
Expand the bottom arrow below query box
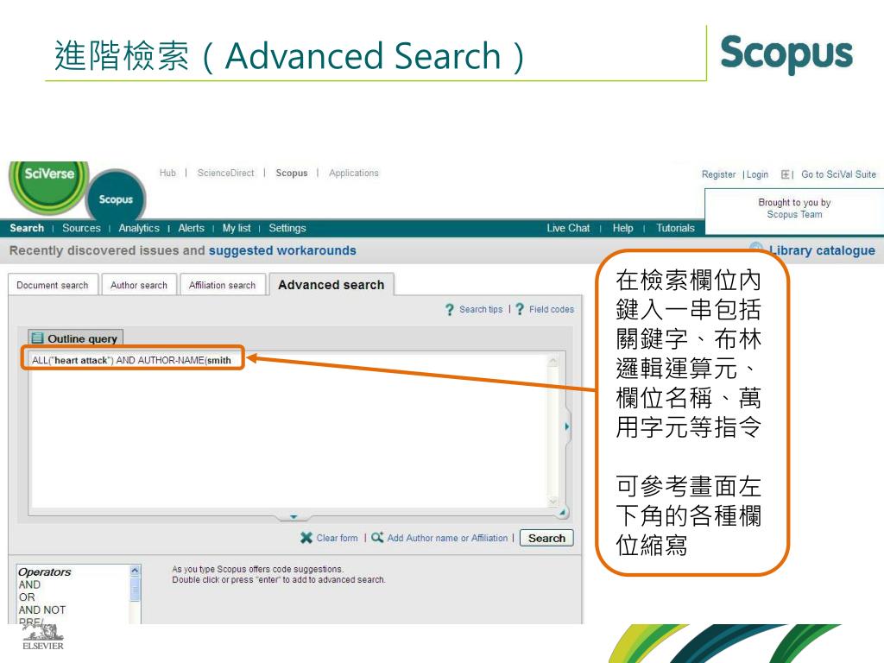[294, 516]
